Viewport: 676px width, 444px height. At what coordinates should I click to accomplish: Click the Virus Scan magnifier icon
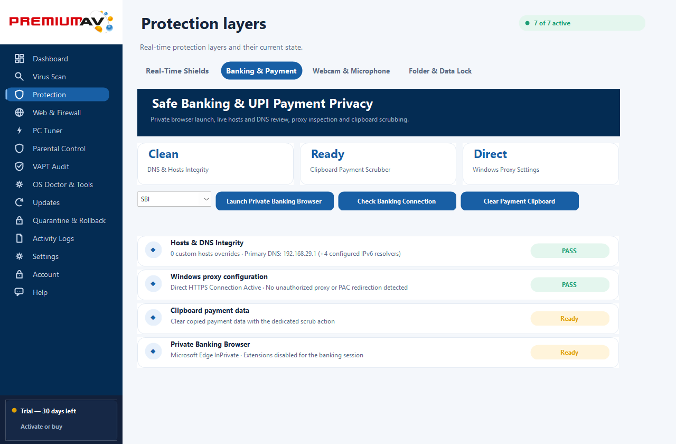[x=19, y=77]
